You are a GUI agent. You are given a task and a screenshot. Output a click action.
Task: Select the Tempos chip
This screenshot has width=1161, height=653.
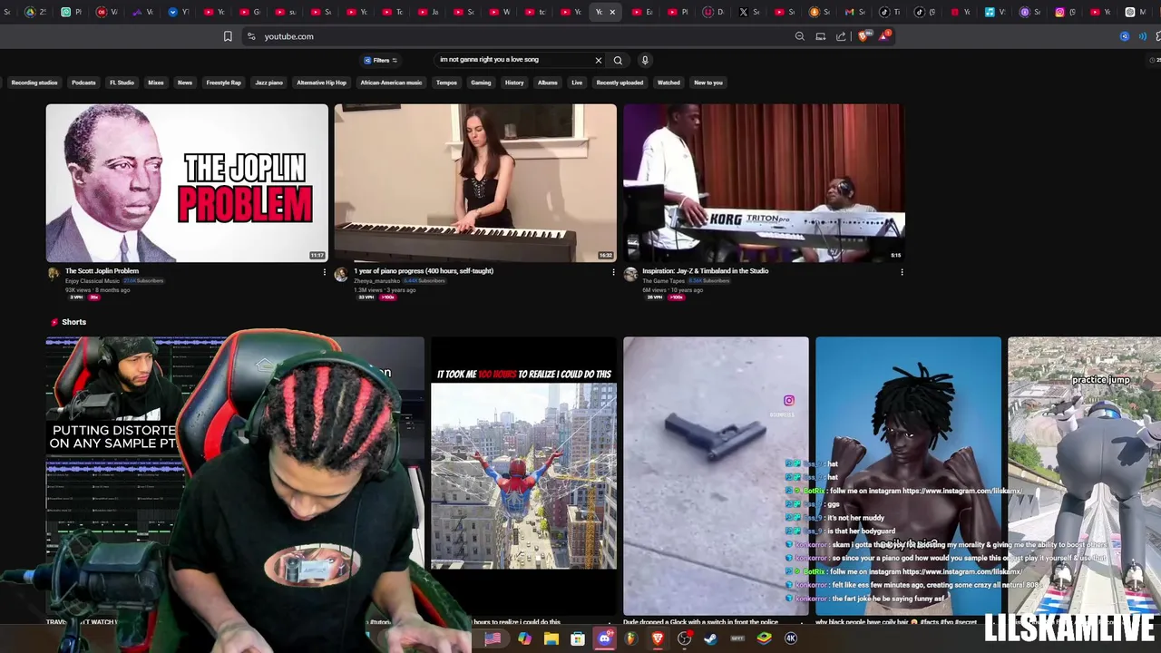(446, 83)
